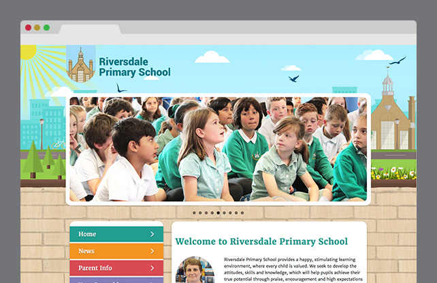Select the second slideshow dot

point(200,213)
